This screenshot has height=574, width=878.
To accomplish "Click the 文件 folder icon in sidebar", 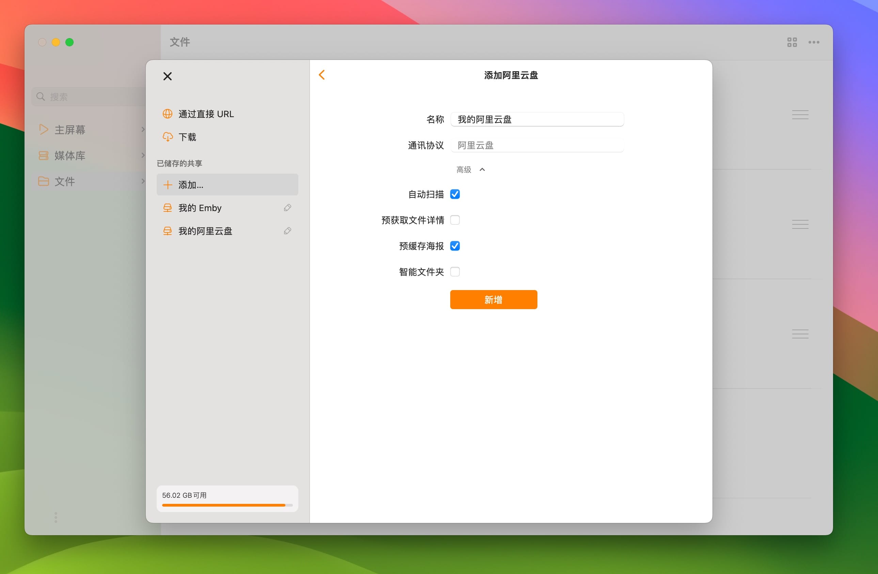I will 44,181.
